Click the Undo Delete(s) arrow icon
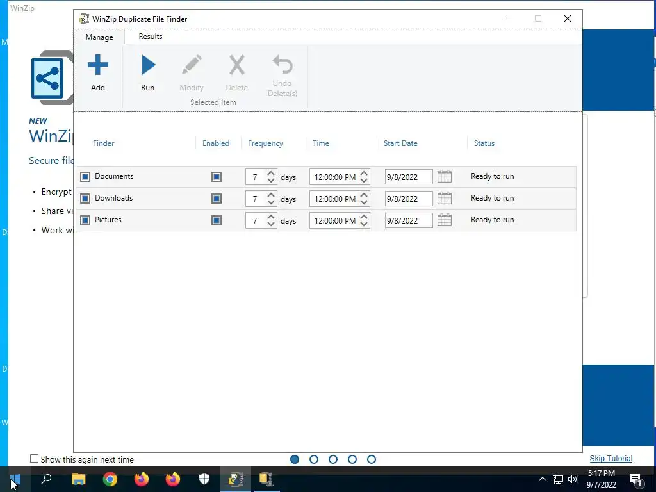656x492 pixels. (x=283, y=65)
